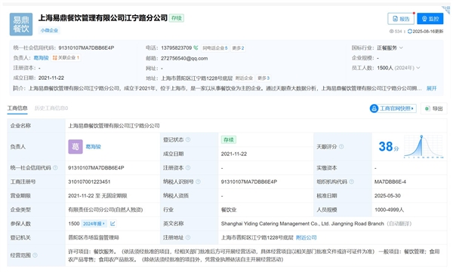Click the English name Shanghai Yiding Catering text

(x=303, y=224)
